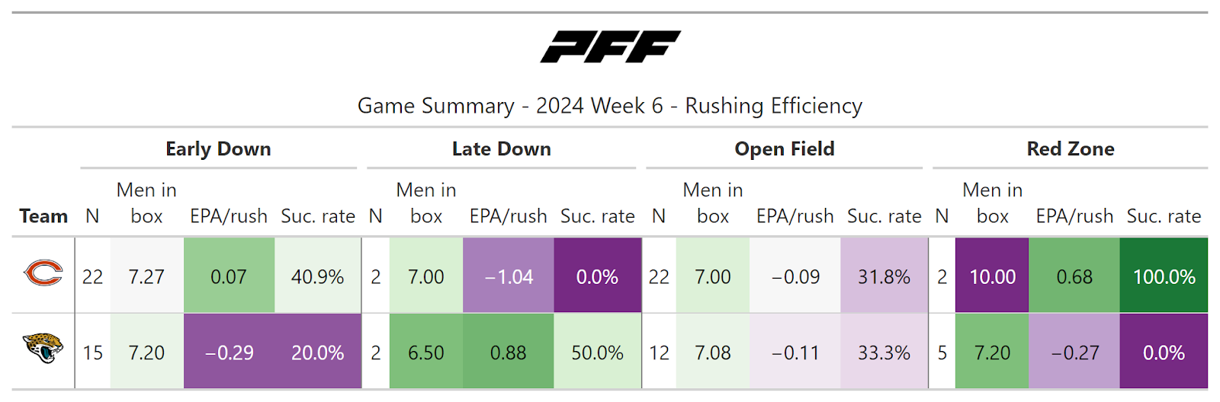Click the Jaguars 6.50 late down men in box
The width and height of the screenshot is (1220, 402).
click(425, 353)
